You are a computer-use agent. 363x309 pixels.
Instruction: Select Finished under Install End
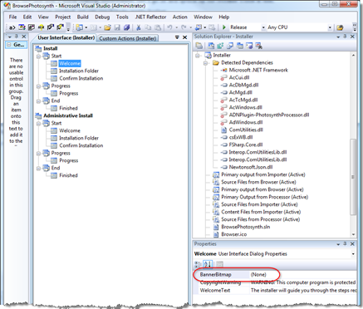point(68,108)
